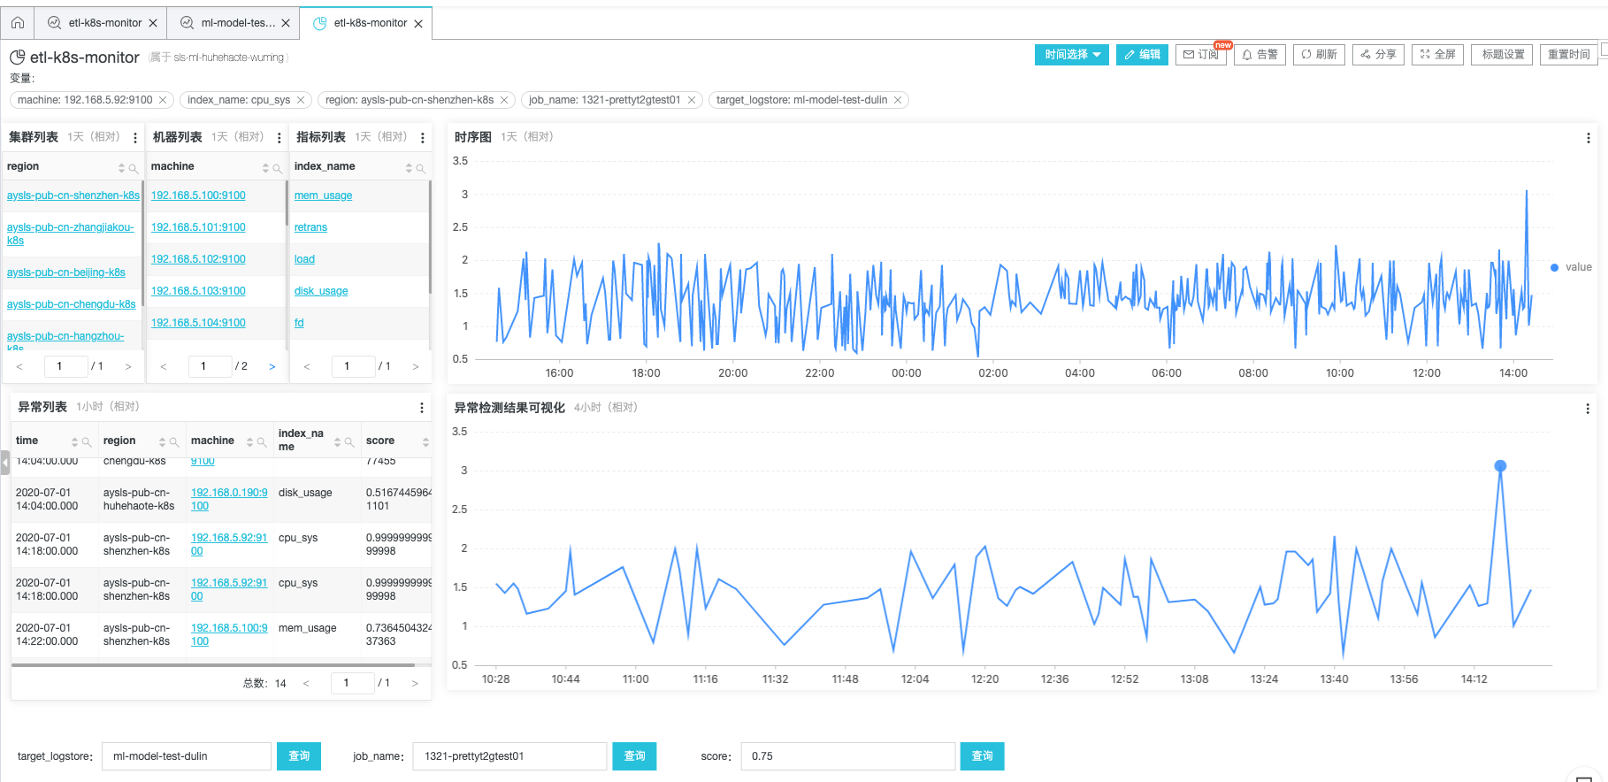The image size is (1608, 782).
Task: Toggle the value legend in 时序图
Action: [1571, 267]
